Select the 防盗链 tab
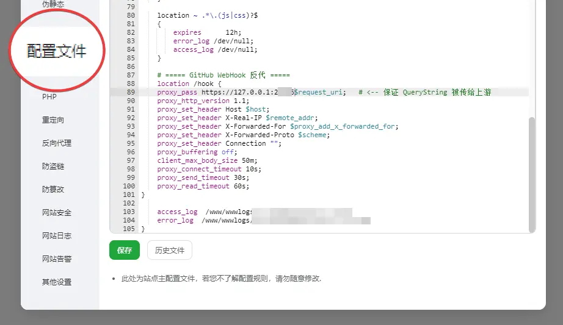 click(53, 166)
